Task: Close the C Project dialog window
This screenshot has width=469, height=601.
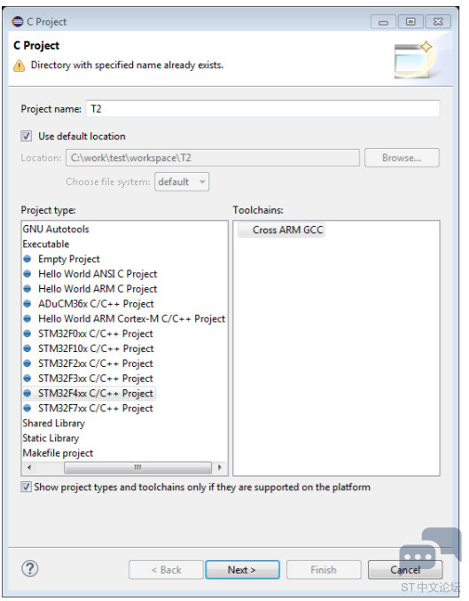Action: [438, 21]
